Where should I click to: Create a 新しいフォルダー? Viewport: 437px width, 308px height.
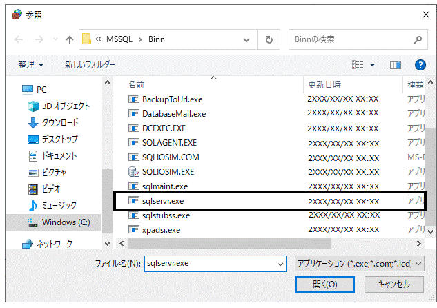coord(90,65)
